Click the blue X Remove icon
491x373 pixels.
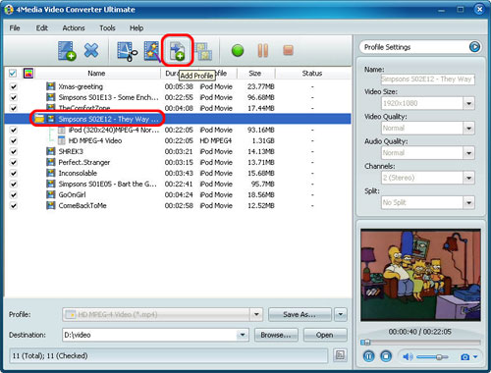coord(91,50)
